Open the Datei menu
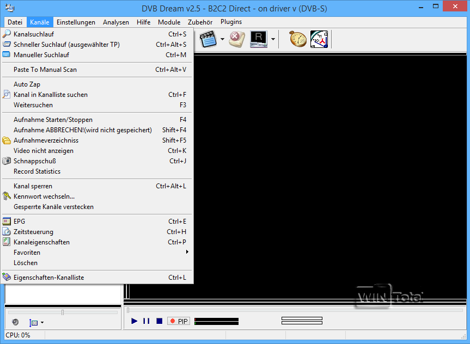Screen dimensions: 470x344 (15, 22)
